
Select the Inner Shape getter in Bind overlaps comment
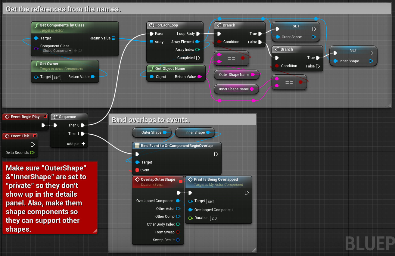[195, 133]
